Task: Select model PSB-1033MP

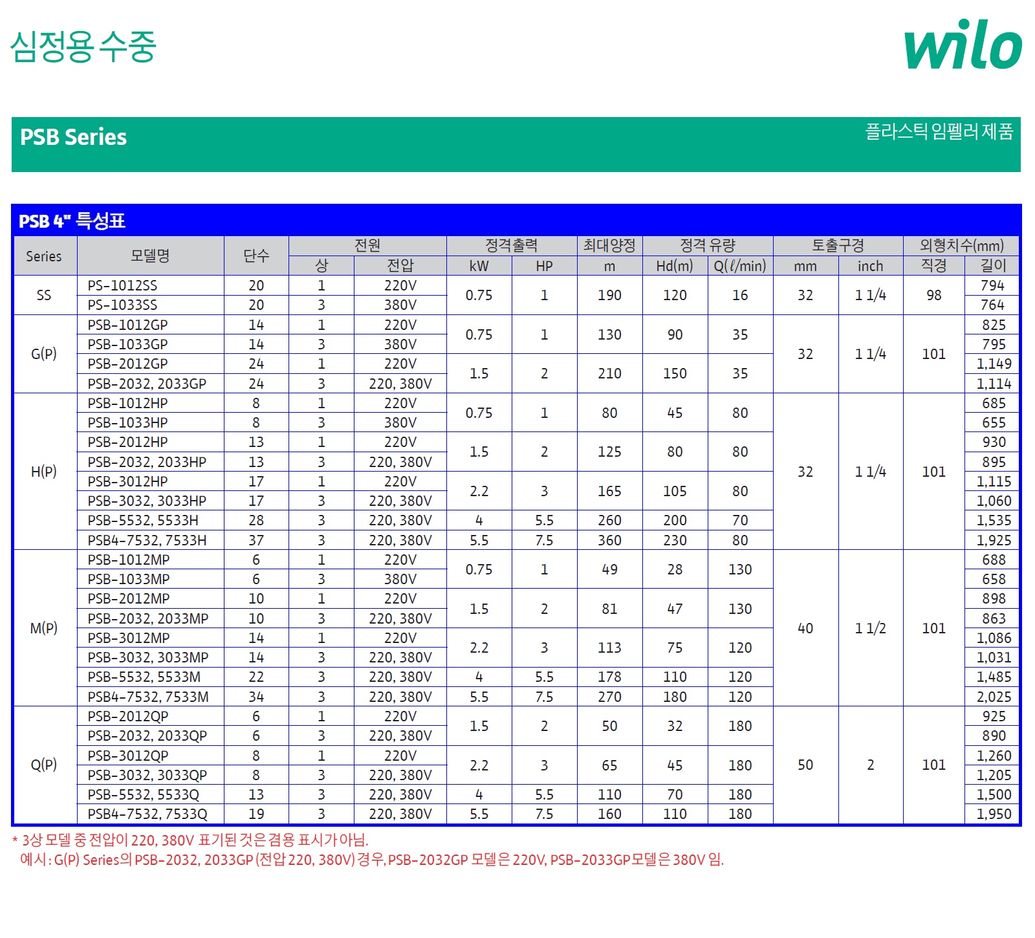Action: [x=129, y=579]
